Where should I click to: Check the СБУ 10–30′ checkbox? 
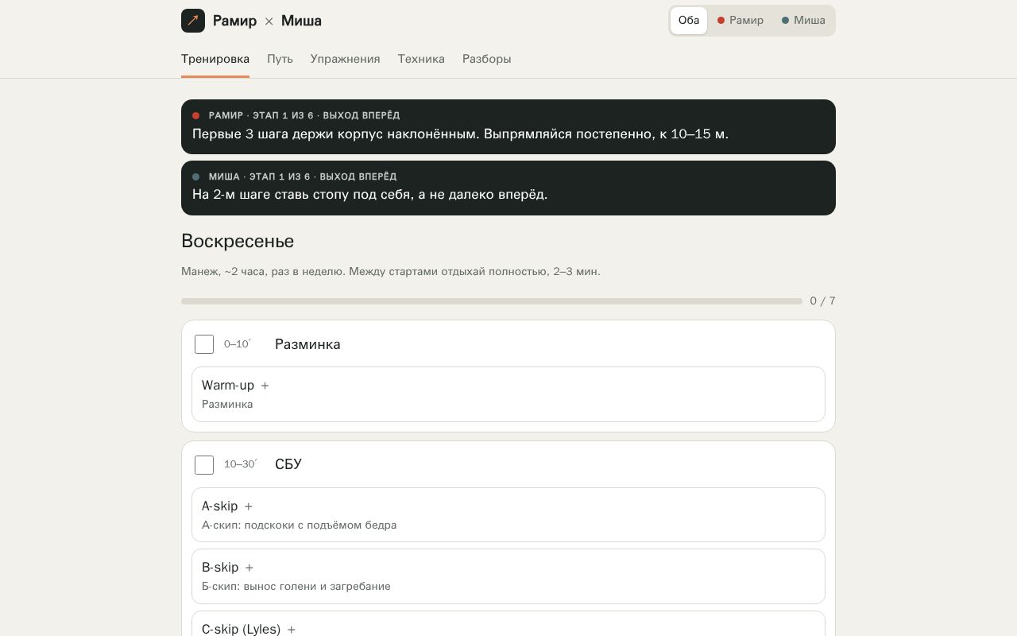[x=204, y=465]
